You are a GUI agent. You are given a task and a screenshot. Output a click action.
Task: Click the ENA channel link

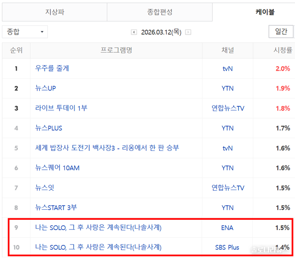point(227,228)
